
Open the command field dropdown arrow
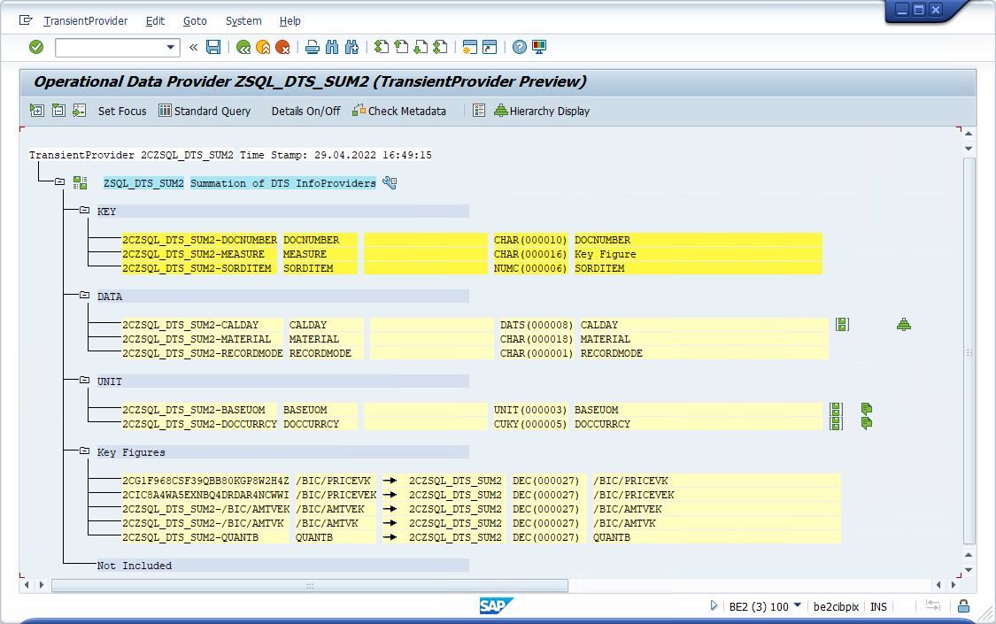pos(170,47)
